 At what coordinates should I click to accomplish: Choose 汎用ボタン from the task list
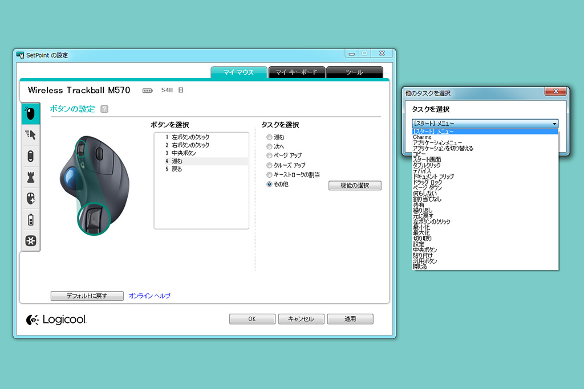coord(485,261)
